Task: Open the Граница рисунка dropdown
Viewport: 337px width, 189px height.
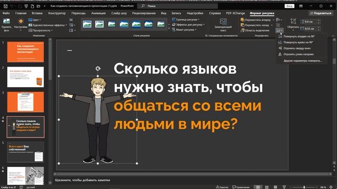Action: [x=186, y=19]
